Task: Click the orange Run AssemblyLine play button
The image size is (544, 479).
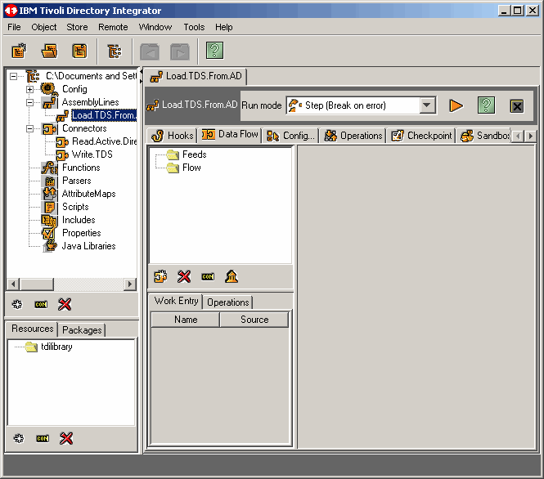Action: [456, 105]
